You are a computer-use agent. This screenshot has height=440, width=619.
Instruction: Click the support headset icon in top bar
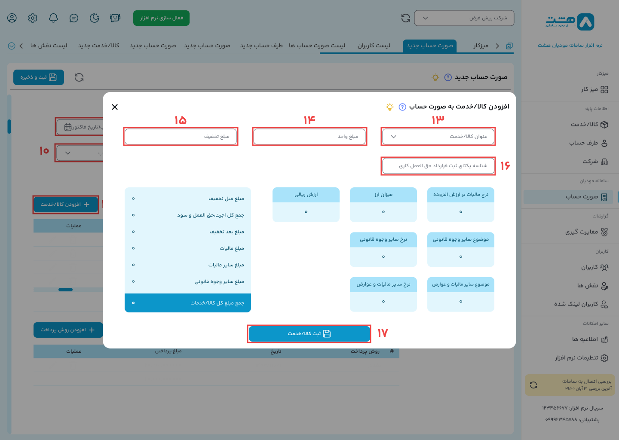coord(115,18)
